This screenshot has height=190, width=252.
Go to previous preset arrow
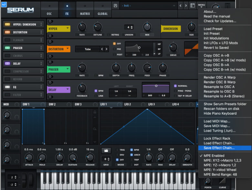pyautogui.click(x=181, y=6)
